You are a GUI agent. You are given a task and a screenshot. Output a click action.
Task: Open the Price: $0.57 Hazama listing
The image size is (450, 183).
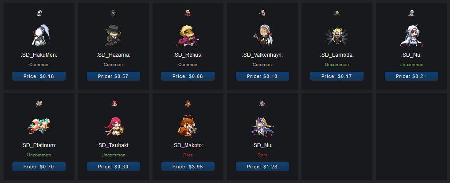pos(113,76)
